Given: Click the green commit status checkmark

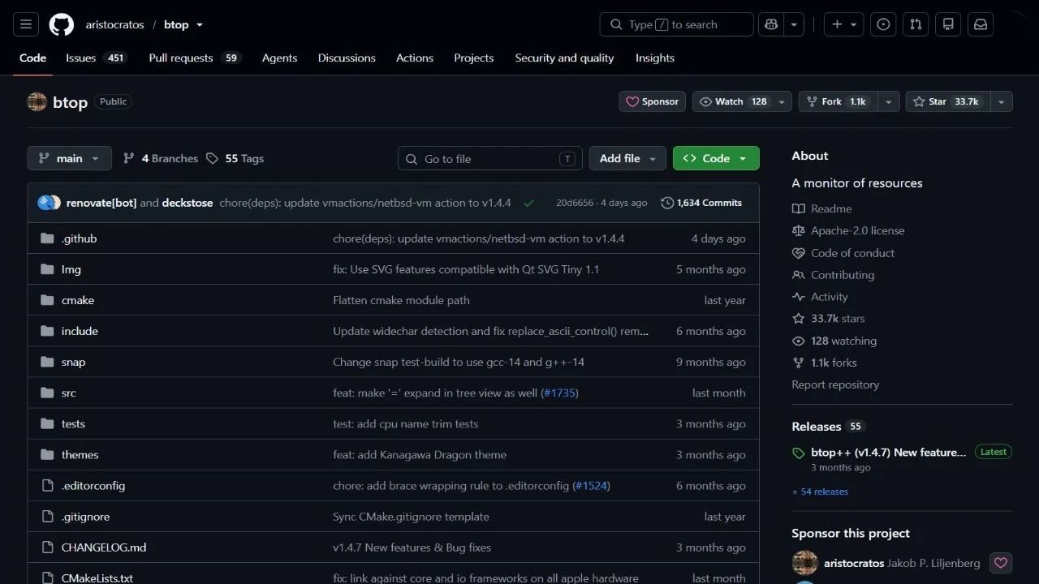Looking at the screenshot, I should (529, 203).
